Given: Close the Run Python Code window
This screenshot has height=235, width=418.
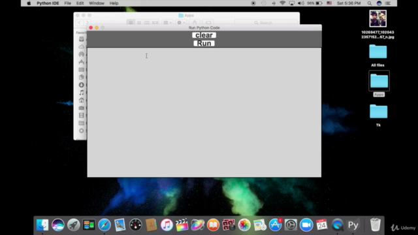Looking at the screenshot, I should pos(91,27).
